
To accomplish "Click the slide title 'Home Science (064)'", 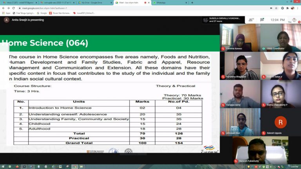I will [45, 43].
